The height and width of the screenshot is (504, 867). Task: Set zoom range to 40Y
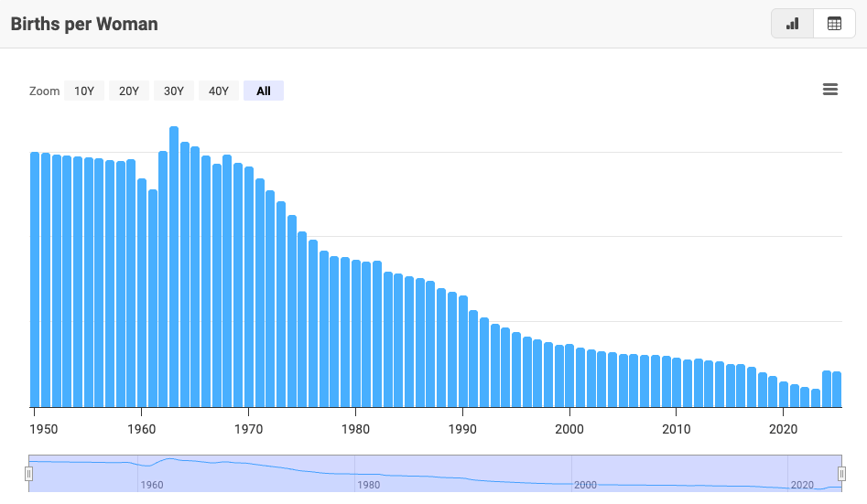[219, 91]
